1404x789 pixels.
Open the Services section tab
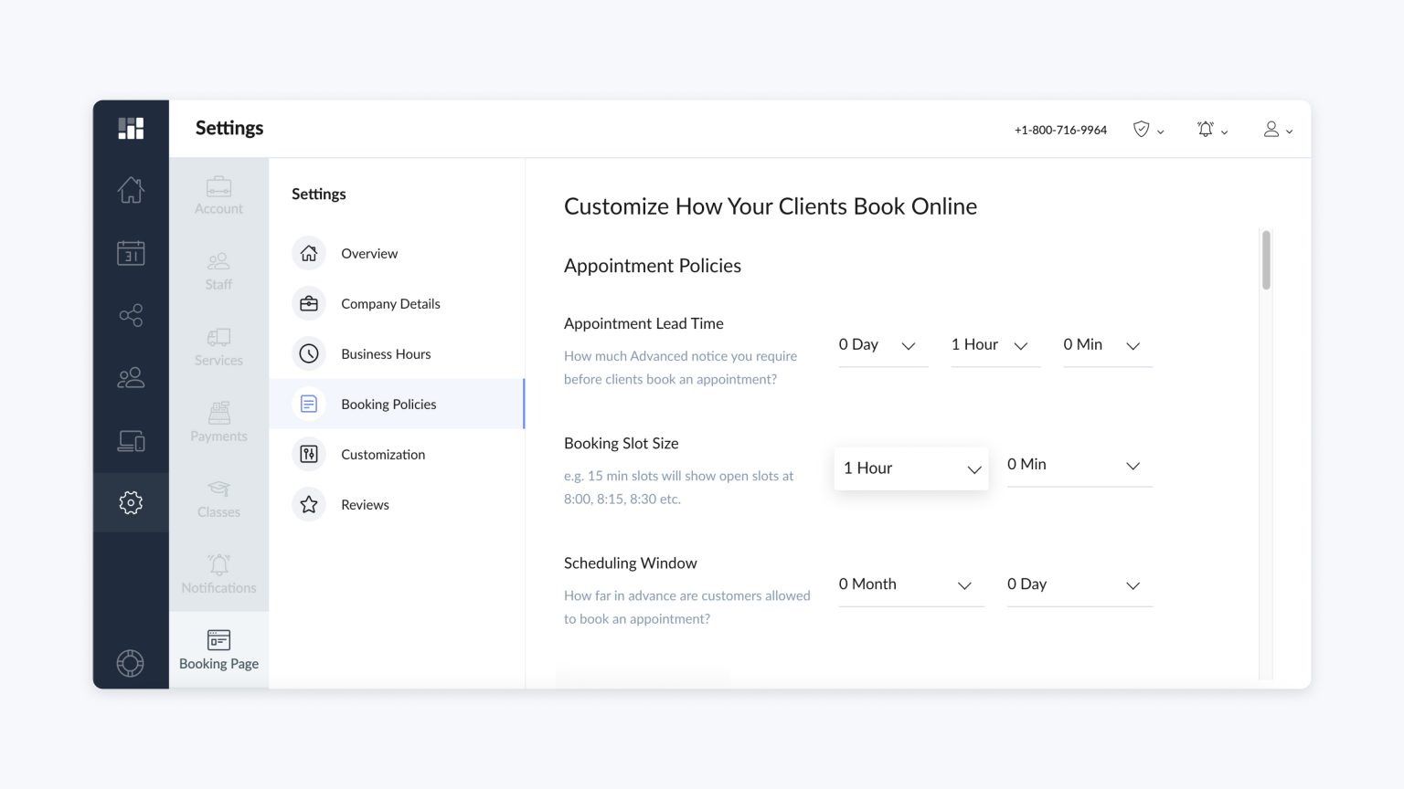(x=218, y=347)
